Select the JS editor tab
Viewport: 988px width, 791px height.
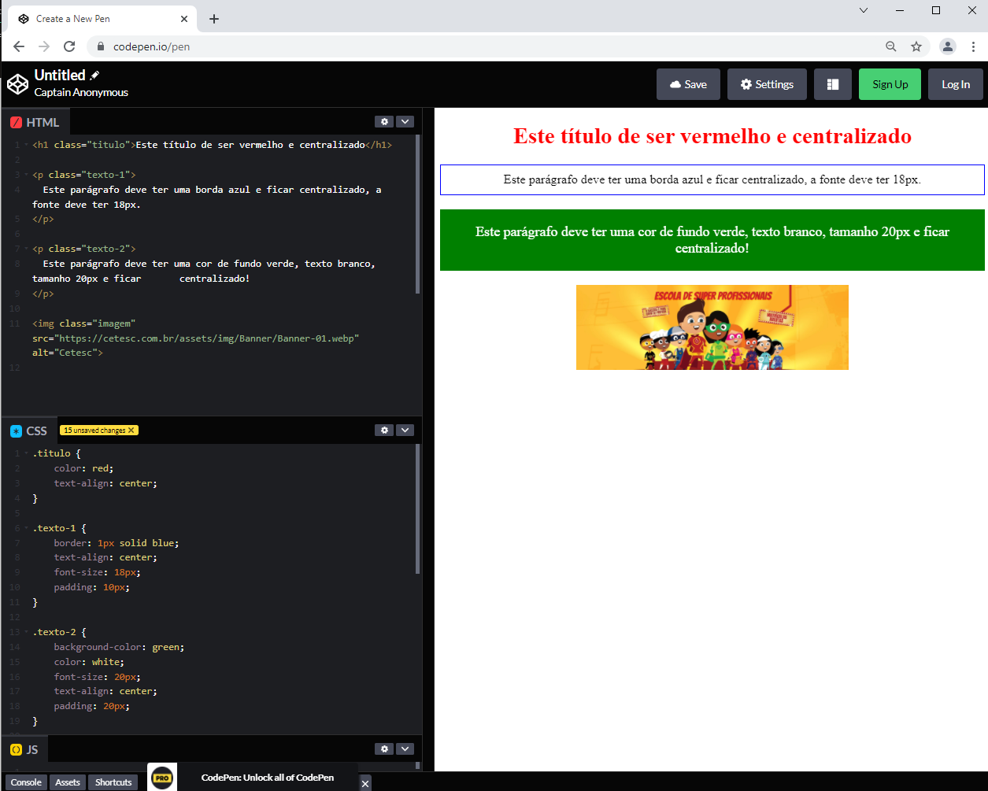[x=24, y=749]
